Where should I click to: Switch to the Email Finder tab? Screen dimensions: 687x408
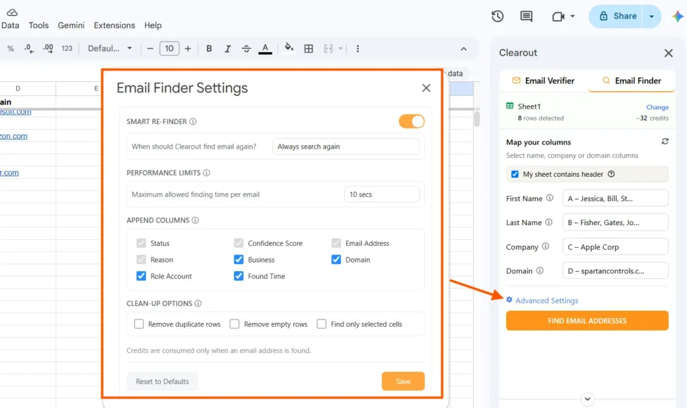(x=631, y=80)
